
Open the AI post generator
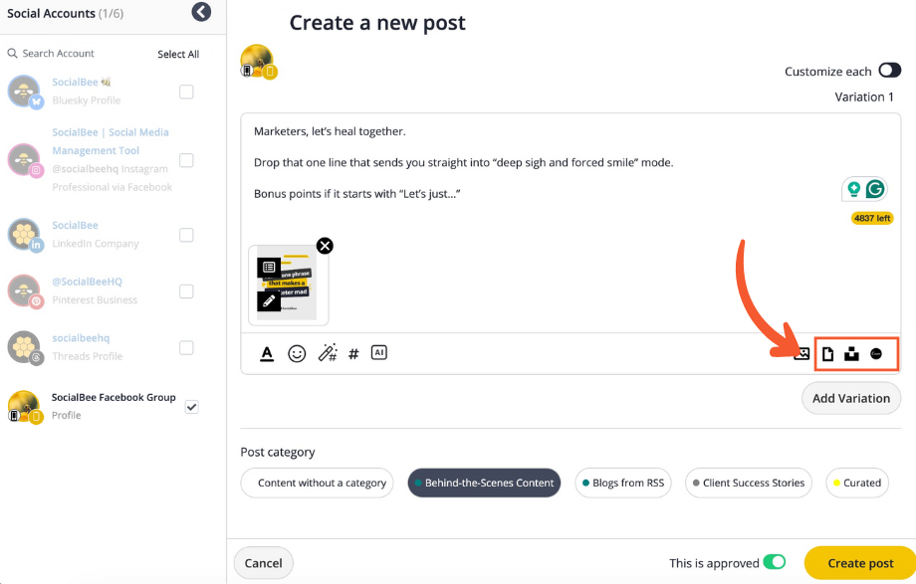tap(378, 352)
